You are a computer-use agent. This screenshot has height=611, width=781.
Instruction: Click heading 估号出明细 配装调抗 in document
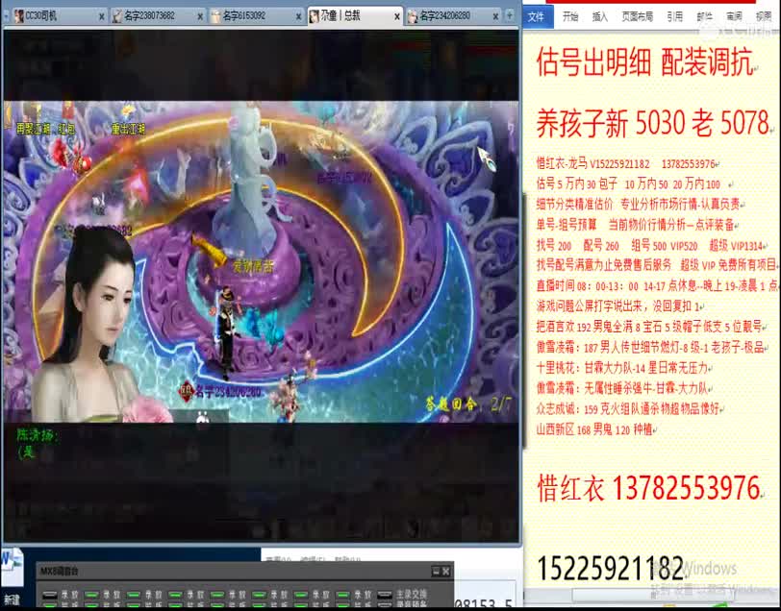644,64
